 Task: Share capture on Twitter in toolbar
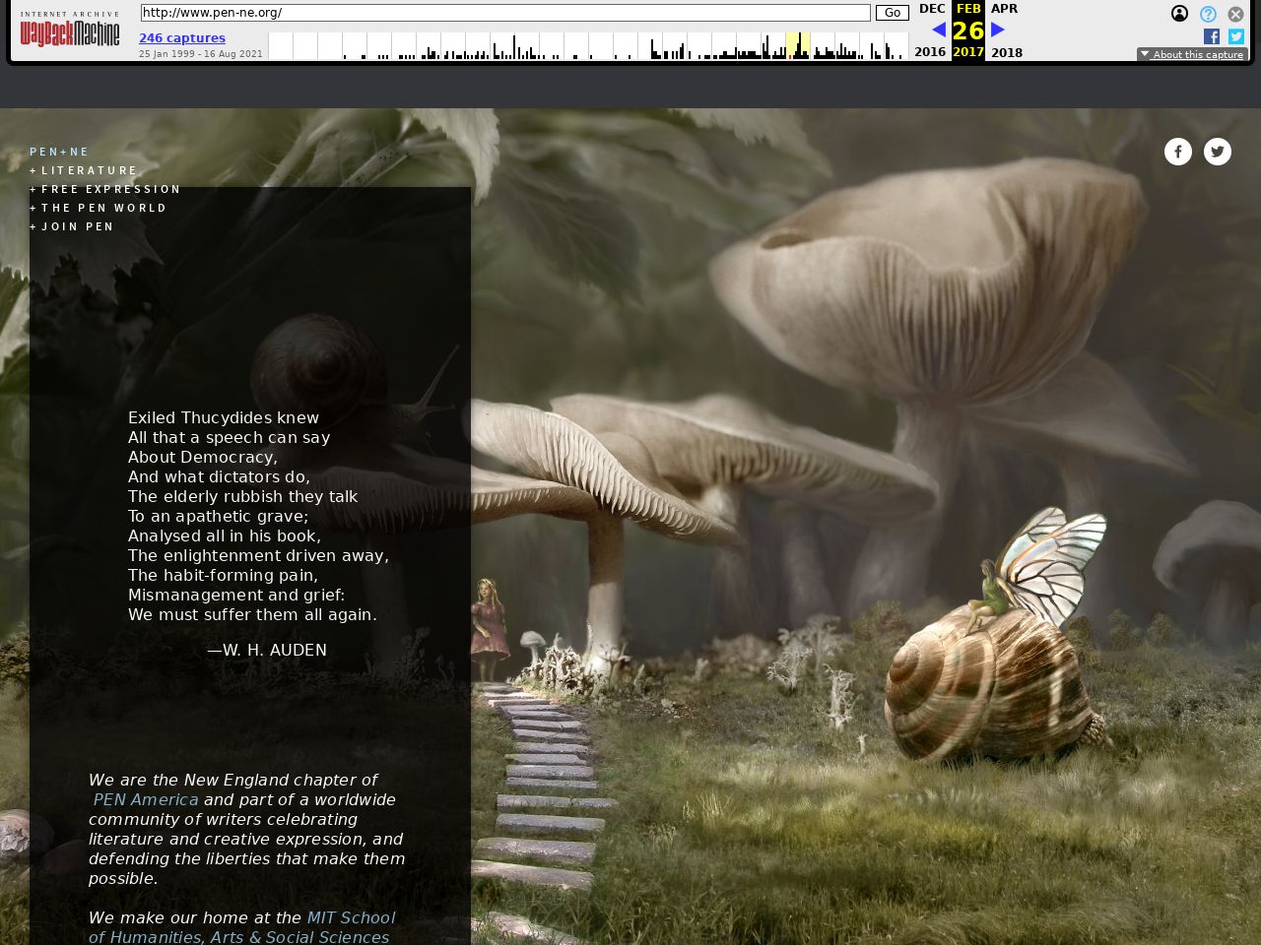(x=1236, y=36)
